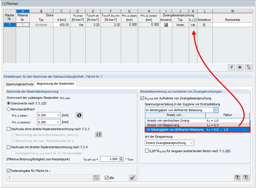This screenshot has width=256, height=188.
Task: Click column header M
Action: (233, 11)
